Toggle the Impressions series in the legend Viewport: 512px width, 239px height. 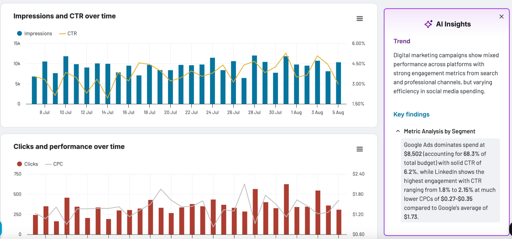38,34
